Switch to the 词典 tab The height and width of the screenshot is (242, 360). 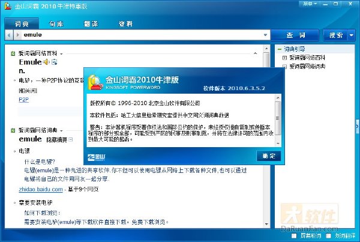22,23
